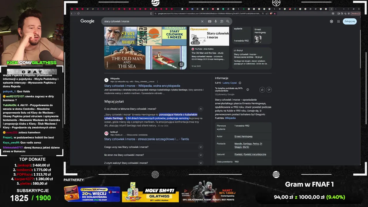Like the book with thumbs-up icon
This screenshot has width=368, height=207.
tap(262, 90)
